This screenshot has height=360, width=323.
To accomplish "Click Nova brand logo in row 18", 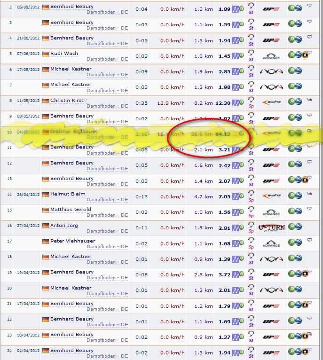I will tap(271, 259).
